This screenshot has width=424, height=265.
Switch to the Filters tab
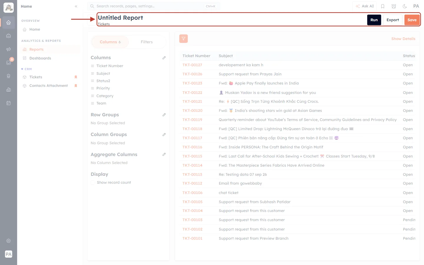tap(147, 42)
